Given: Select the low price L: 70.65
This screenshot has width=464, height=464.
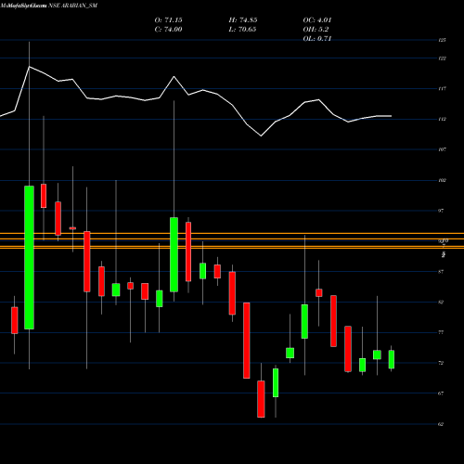Looking at the screenshot, I should [x=243, y=30].
